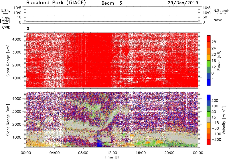
Task: Click the 'Slant Range [km]' label of the velocity panel
Action: (8, 120)
